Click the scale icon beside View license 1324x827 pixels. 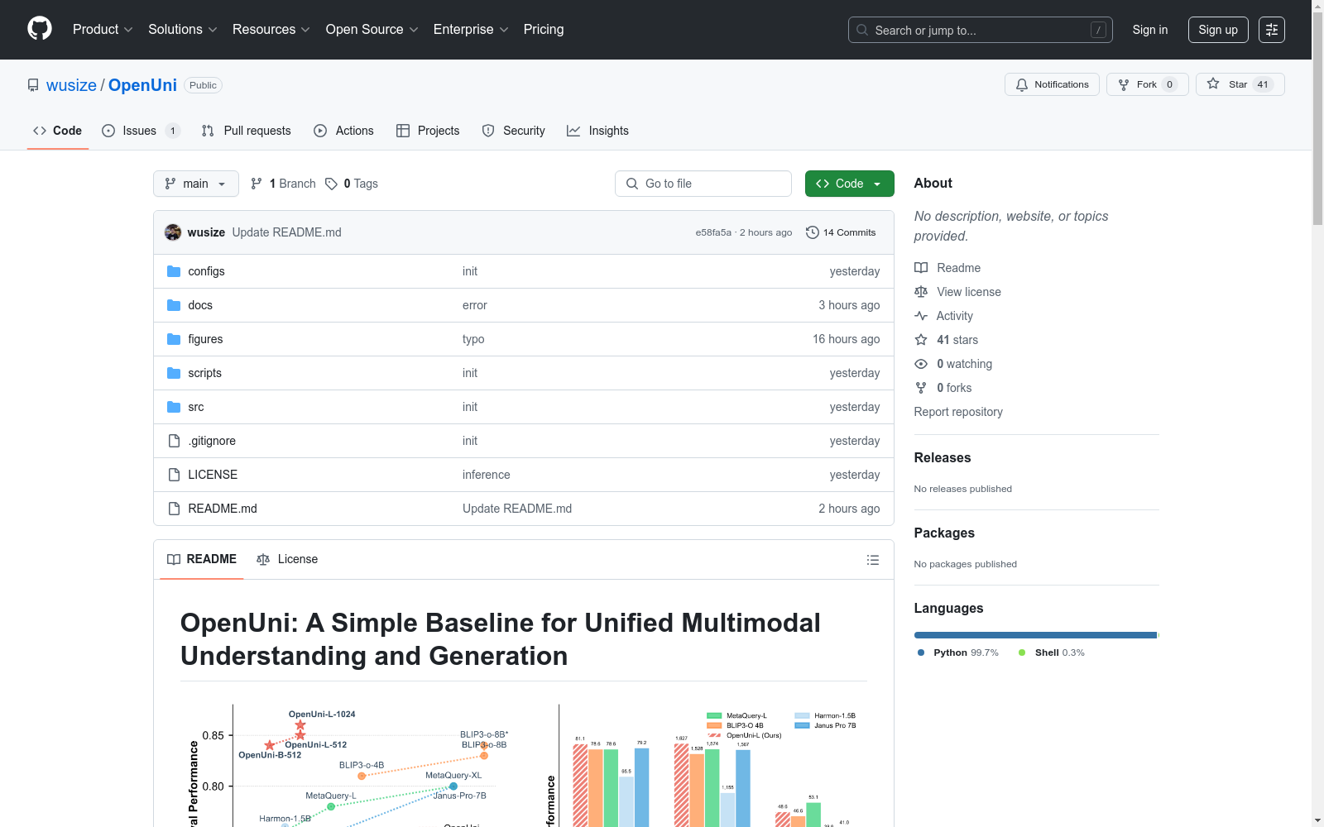pos(921,292)
